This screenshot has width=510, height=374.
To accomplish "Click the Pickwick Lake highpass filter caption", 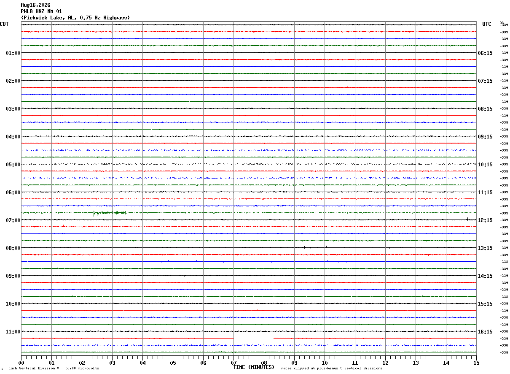I will pyautogui.click(x=75, y=18).
